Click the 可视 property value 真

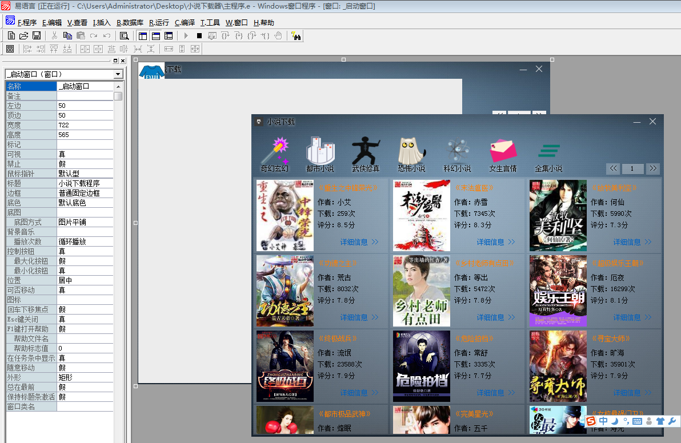(85, 154)
